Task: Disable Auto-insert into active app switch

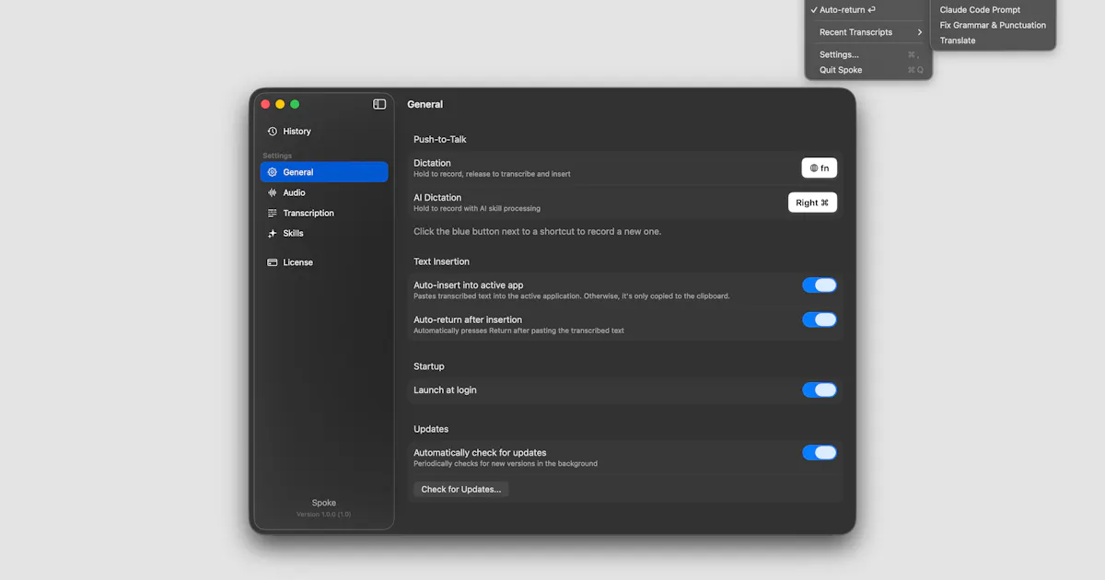Action: point(820,285)
